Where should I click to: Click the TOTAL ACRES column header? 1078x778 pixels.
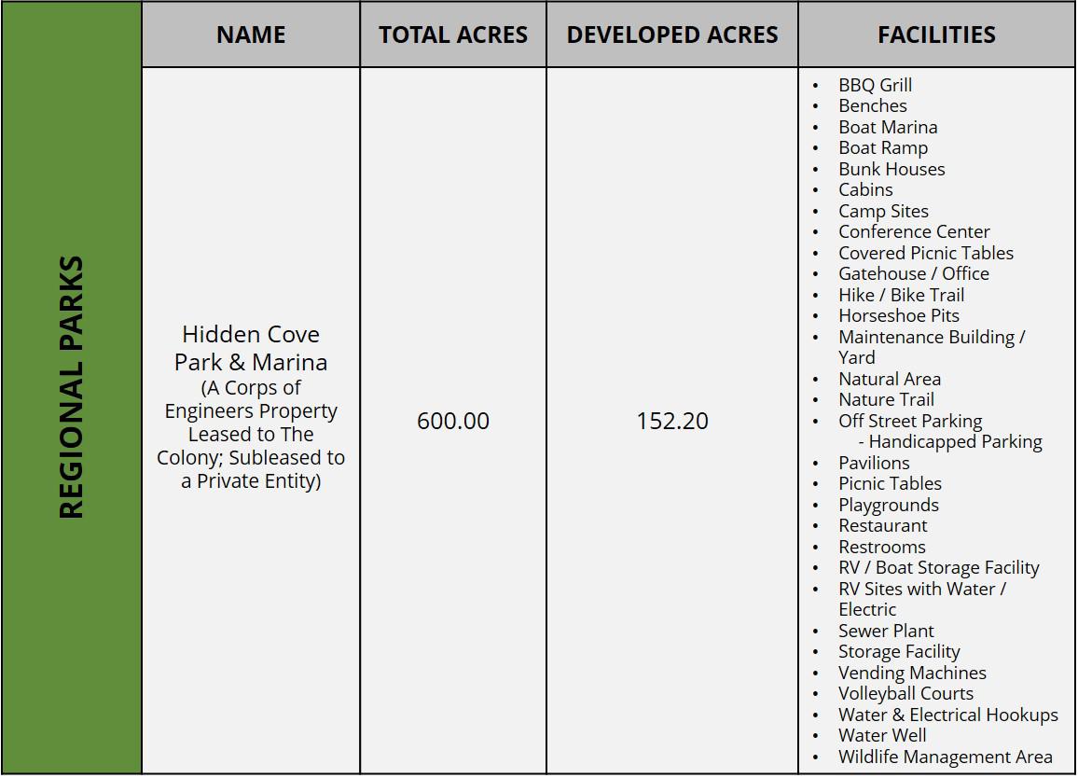(x=453, y=35)
